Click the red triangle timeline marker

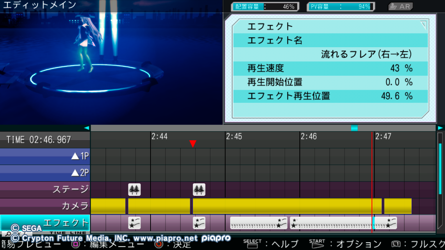(193, 144)
